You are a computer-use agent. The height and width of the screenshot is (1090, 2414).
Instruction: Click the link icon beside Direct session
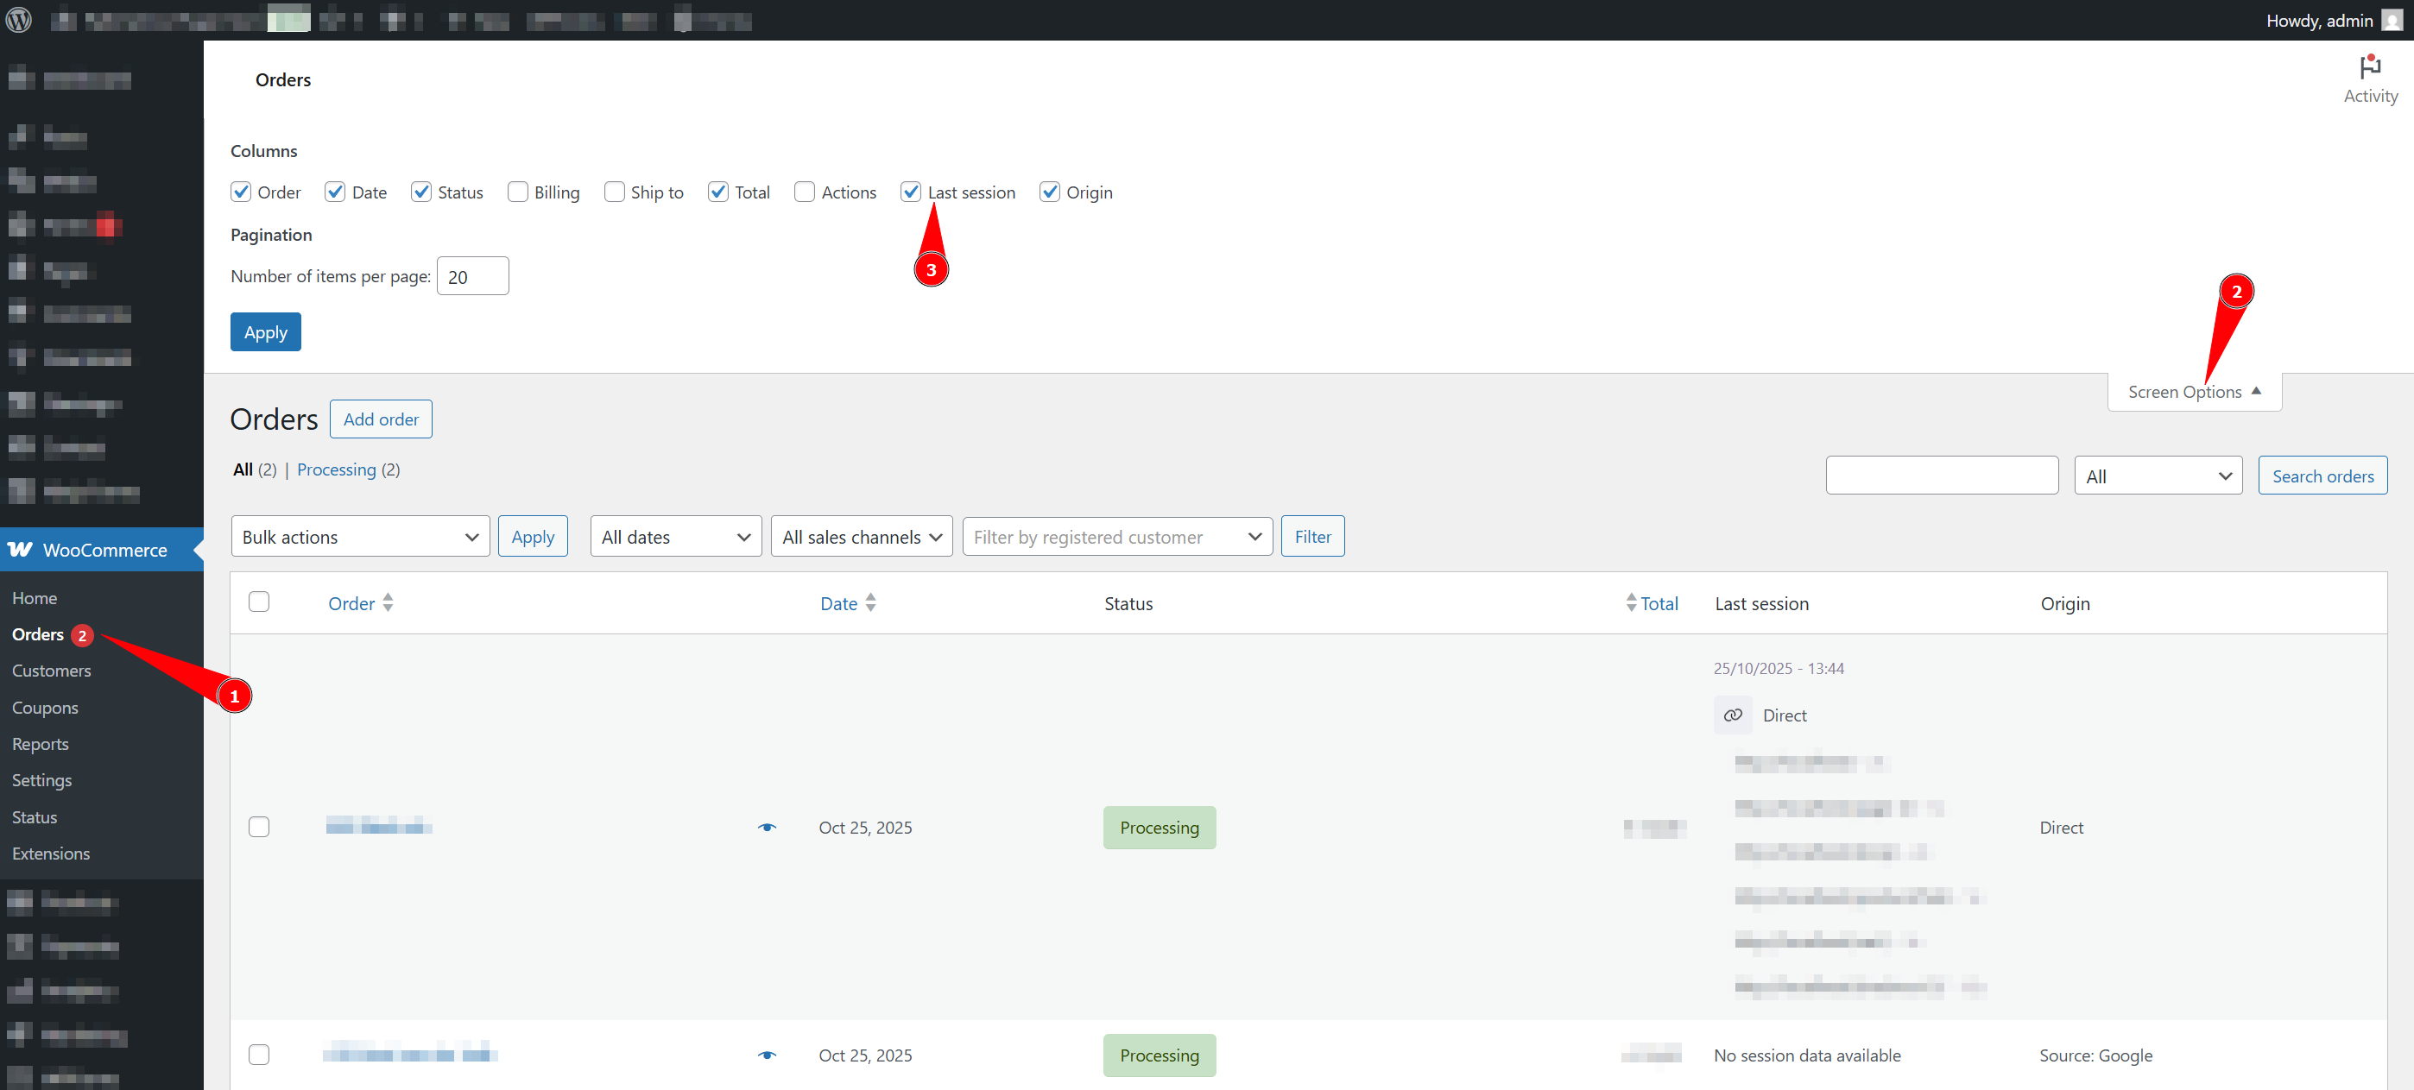1732,715
